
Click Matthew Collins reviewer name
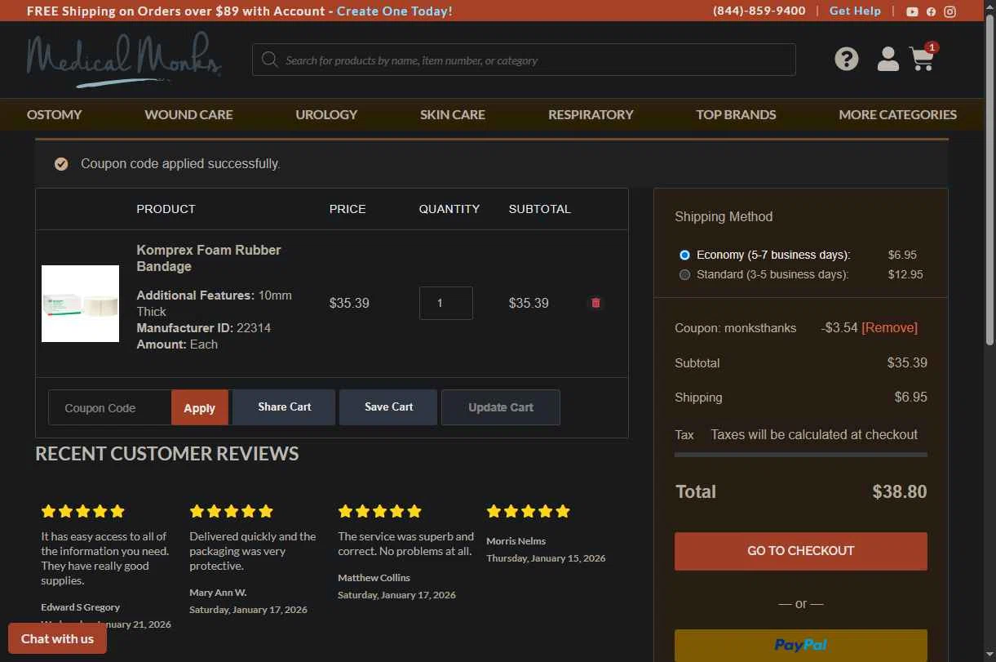[374, 578]
